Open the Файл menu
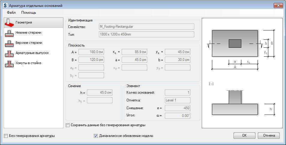 coord(11,13)
